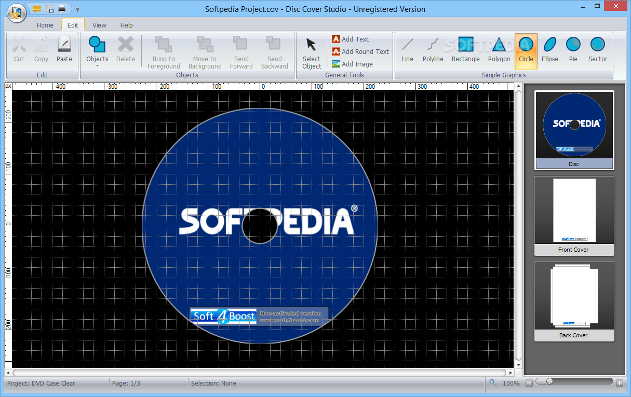This screenshot has height=397, width=631.
Task: Select the Front Cover thumbnail
Action: tap(574, 216)
